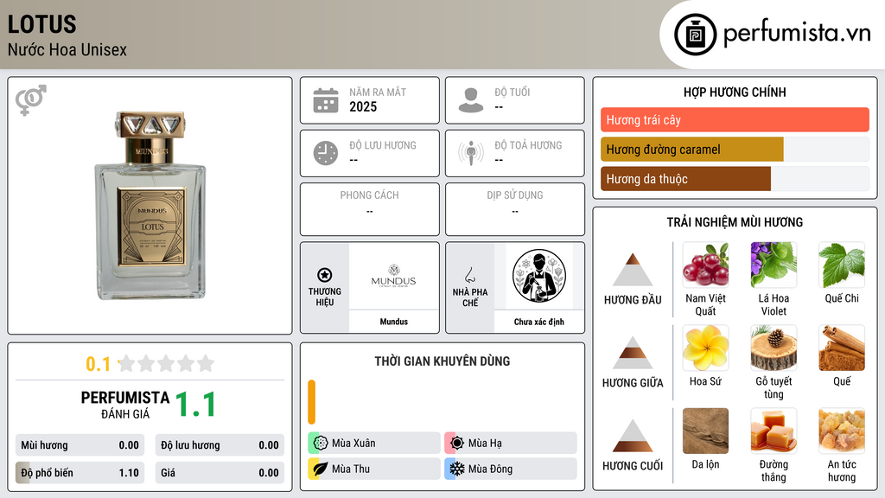Click the Hương giữa pyramid icon
This screenshot has width=885, height=498.
point(633,353)
